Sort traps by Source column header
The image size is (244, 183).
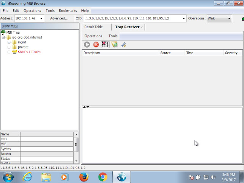[172, 53]
